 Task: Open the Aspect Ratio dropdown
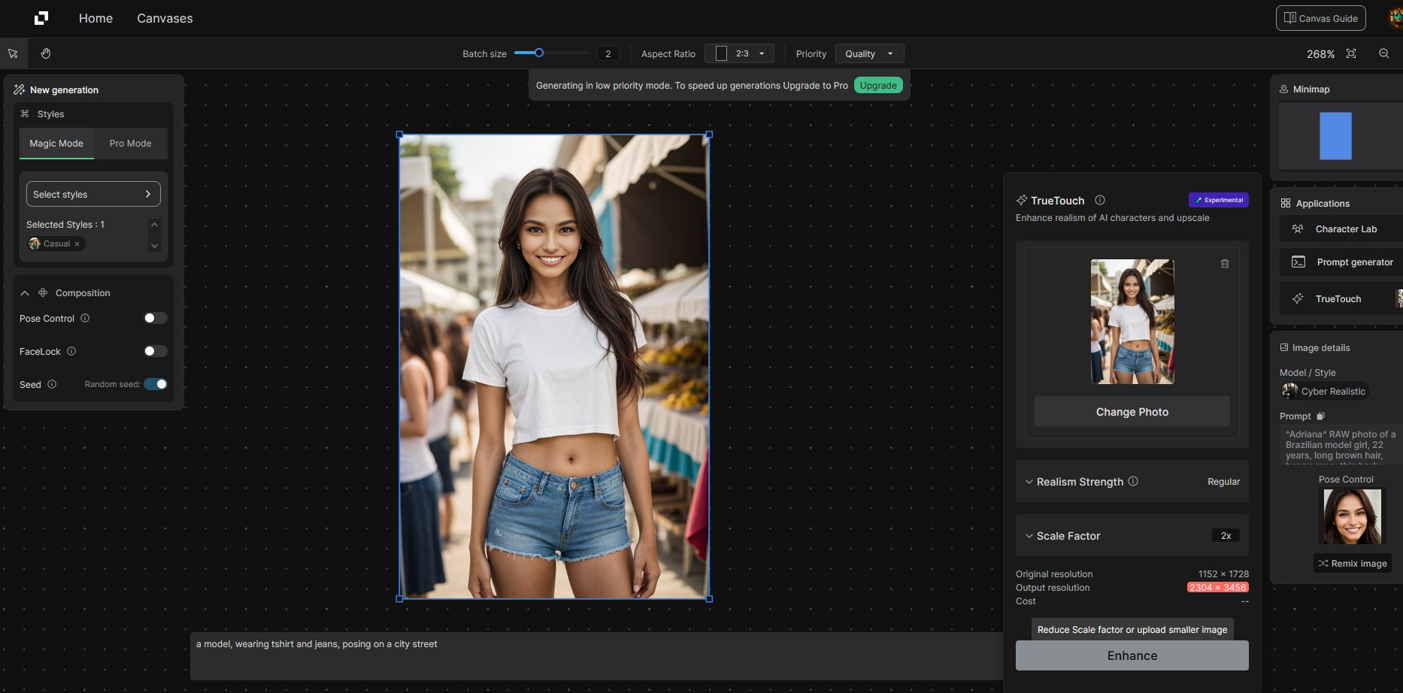739,53
